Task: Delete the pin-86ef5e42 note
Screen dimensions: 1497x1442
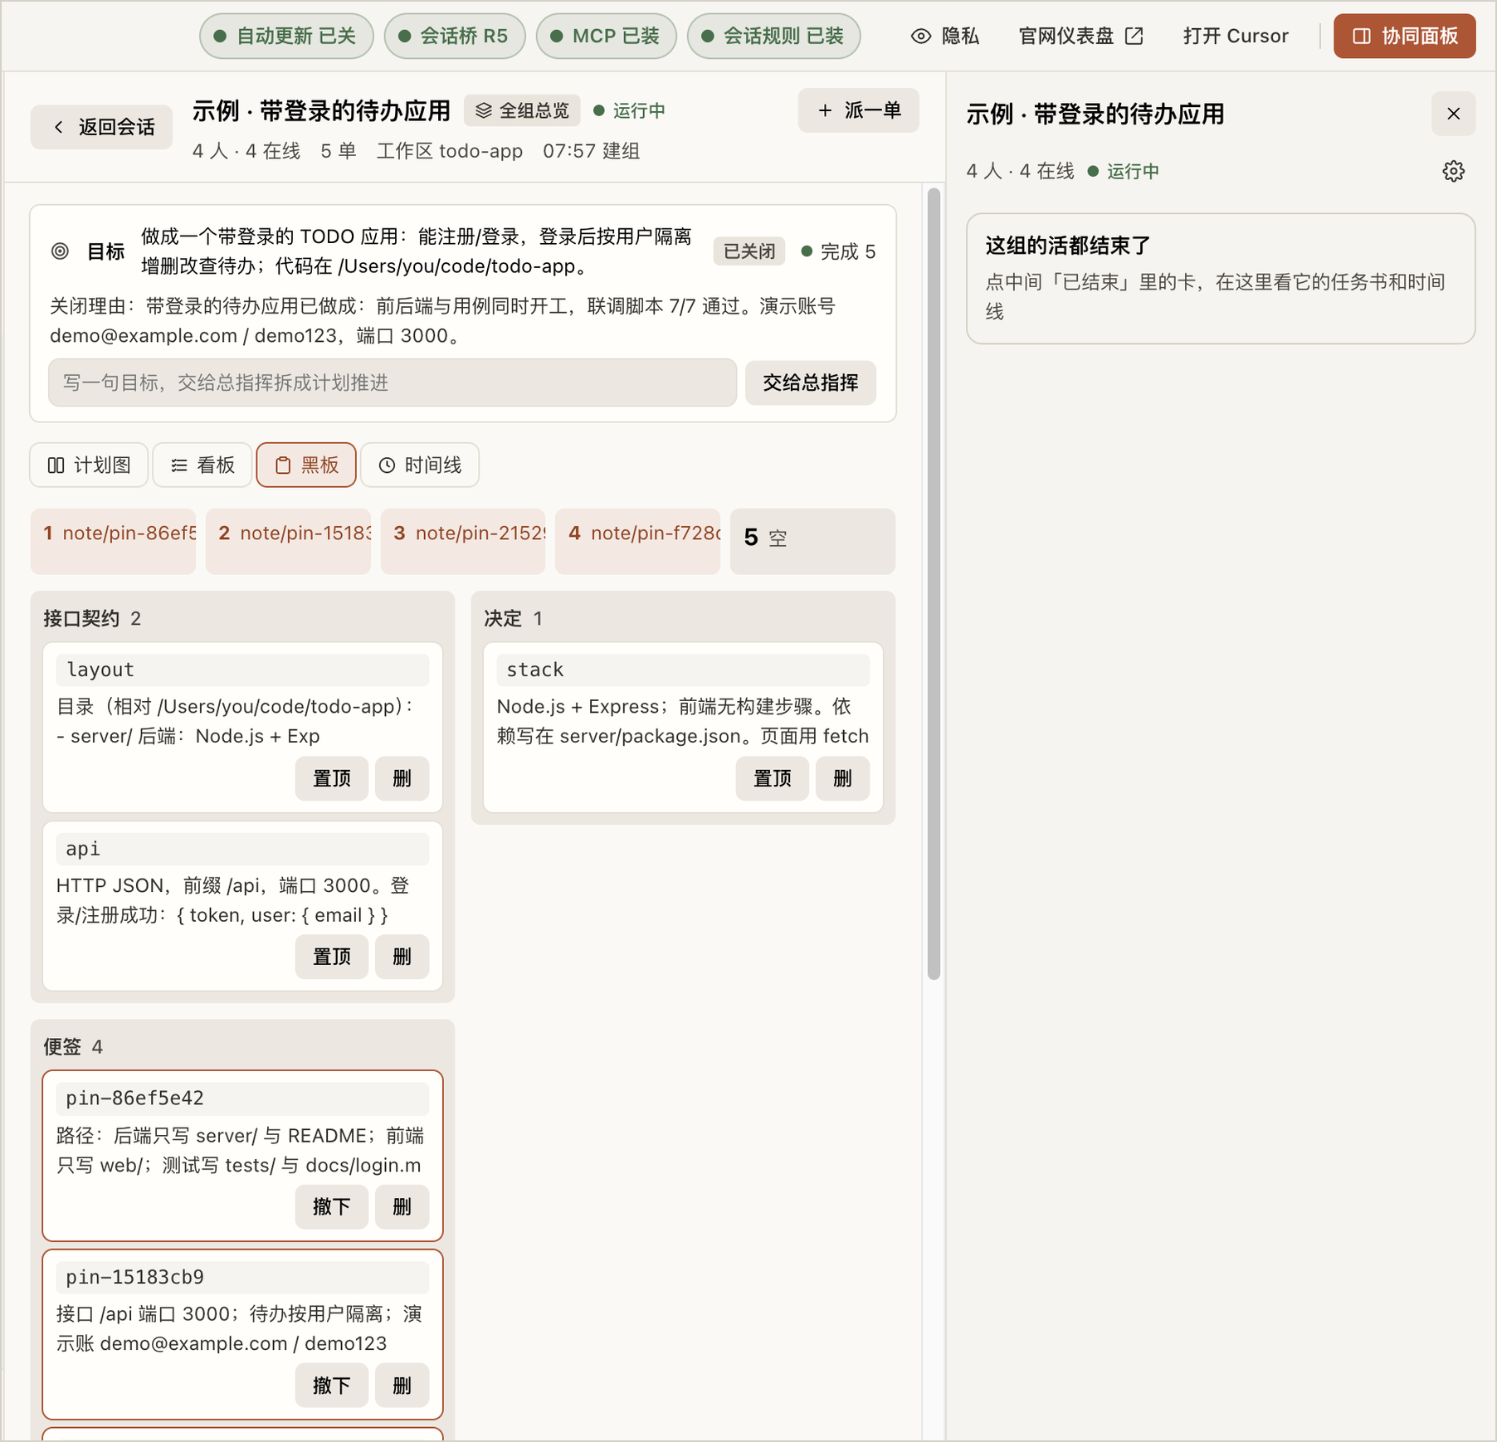Action: point(402,1206)
